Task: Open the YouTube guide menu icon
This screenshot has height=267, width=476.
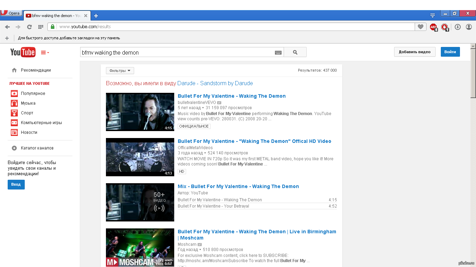Action: 45,52
